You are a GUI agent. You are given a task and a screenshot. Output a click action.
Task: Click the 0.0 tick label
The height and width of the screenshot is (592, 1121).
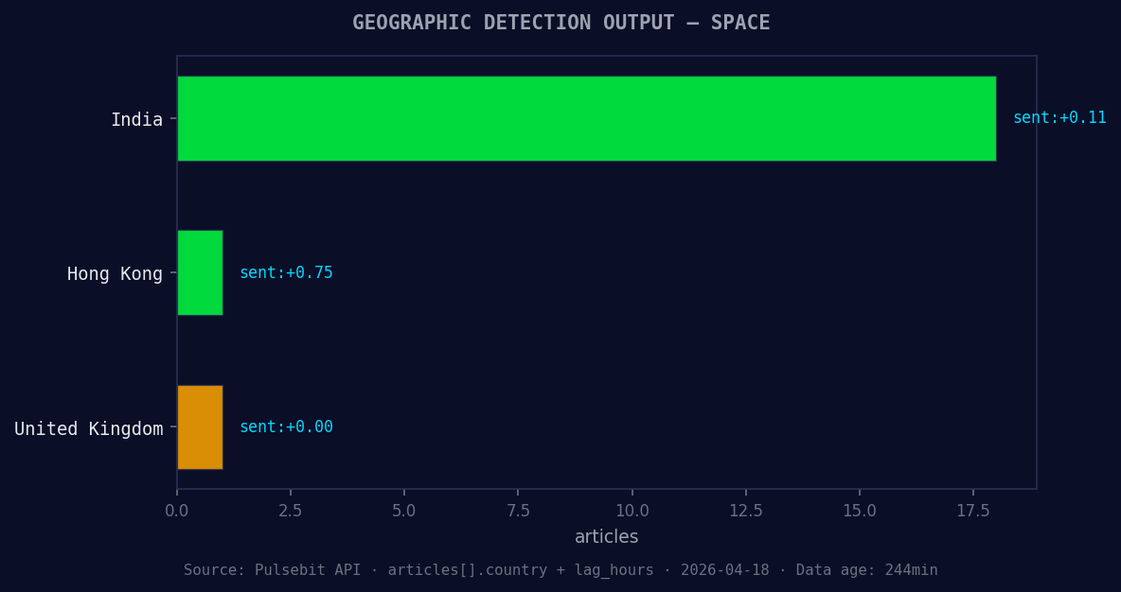[x=177, y=509]
